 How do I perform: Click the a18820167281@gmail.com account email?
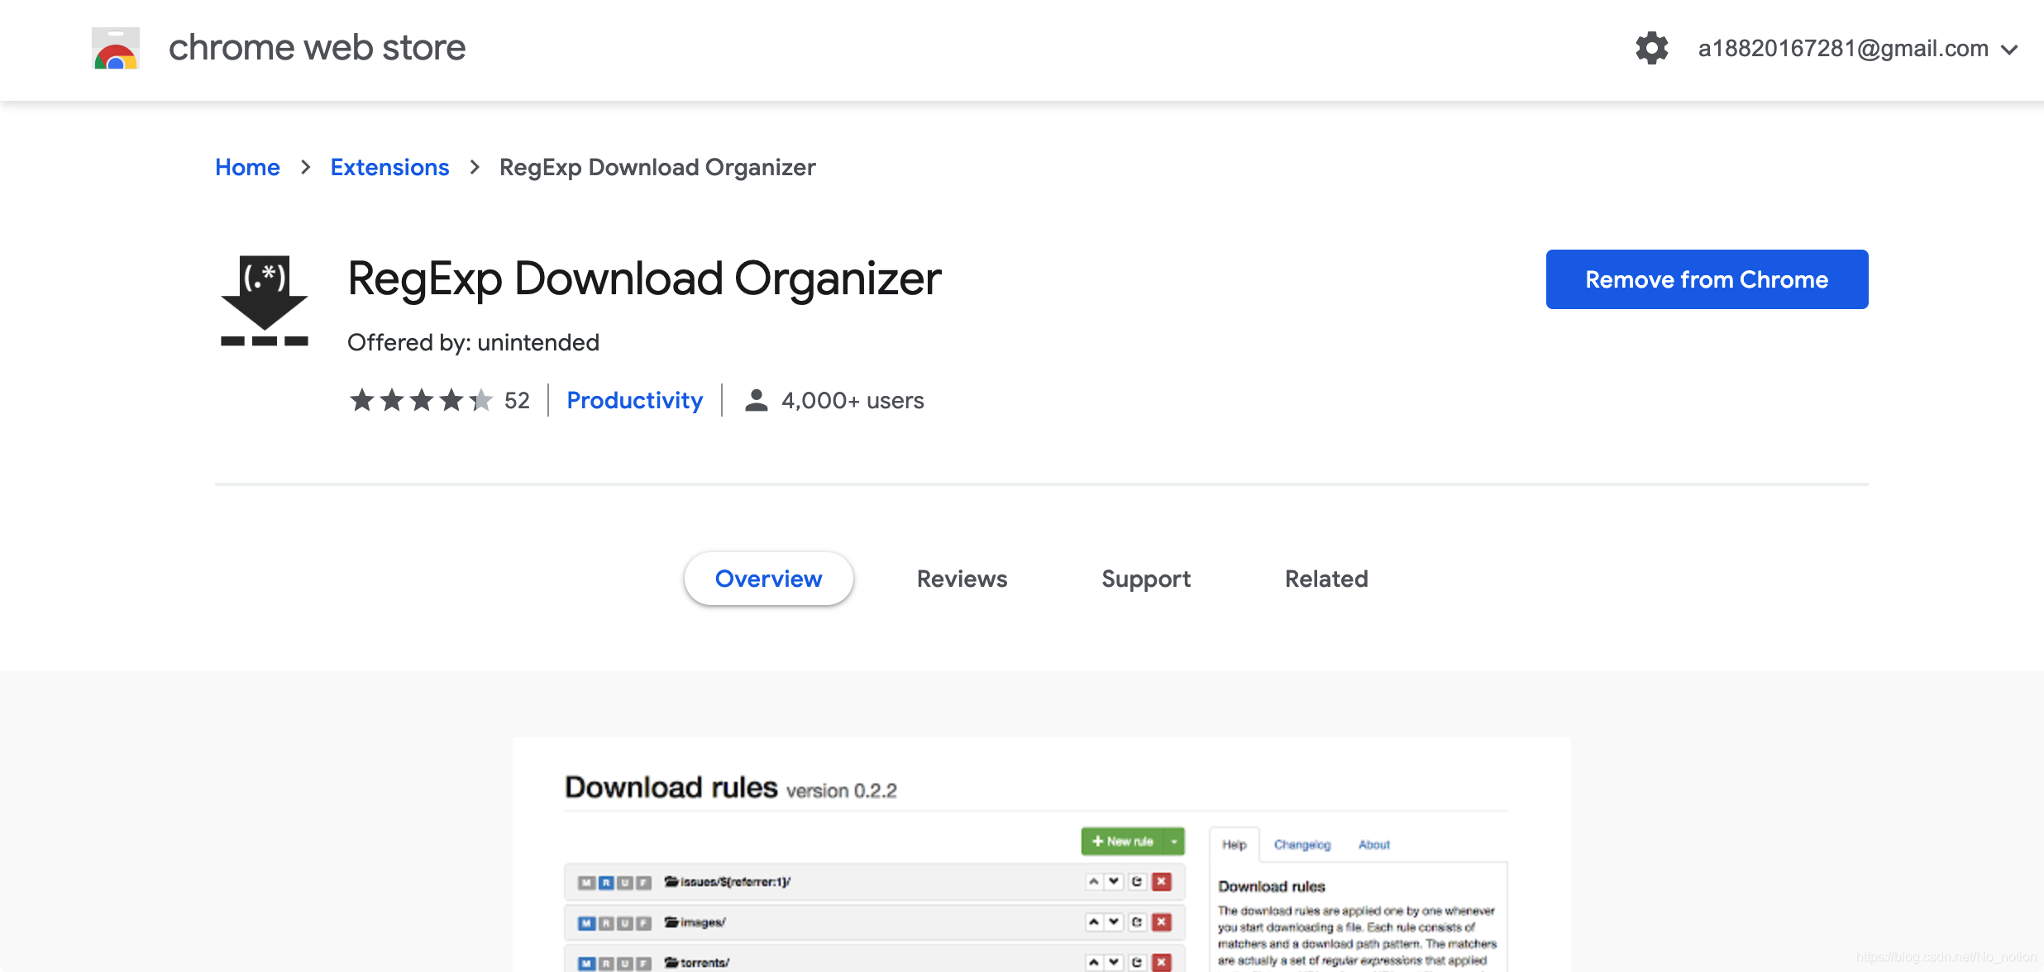coord(1843,48)
